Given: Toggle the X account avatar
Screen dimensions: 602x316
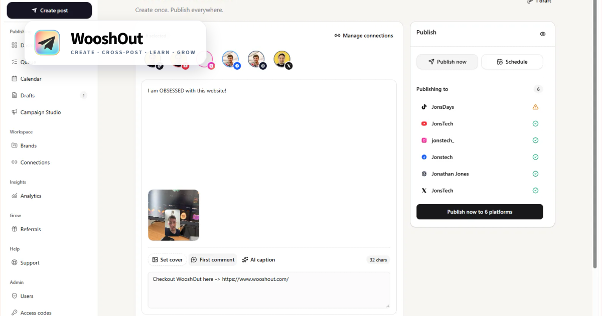Looking at the screenshot, I should pyautogui.click(x=282, y=60).
